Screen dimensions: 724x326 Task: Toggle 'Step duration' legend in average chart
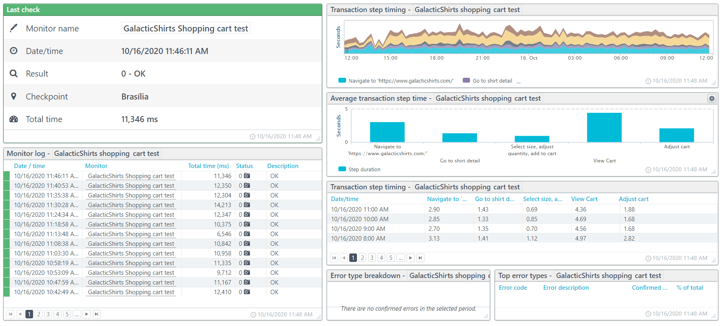359,169
